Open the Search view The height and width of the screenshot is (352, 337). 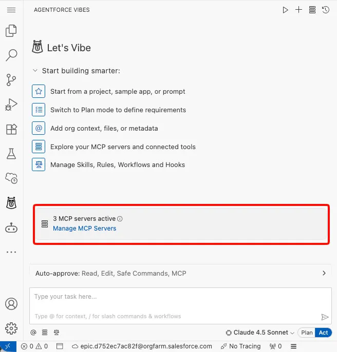point(11,55)
